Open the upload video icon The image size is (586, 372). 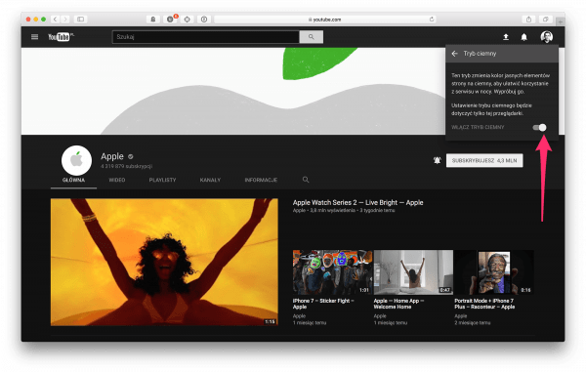506,37
